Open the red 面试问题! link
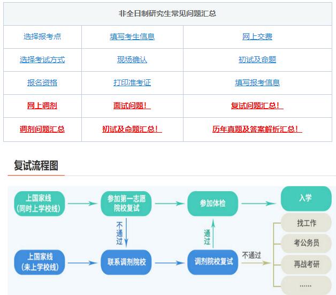336x295 pixels. tap(132, 105)
